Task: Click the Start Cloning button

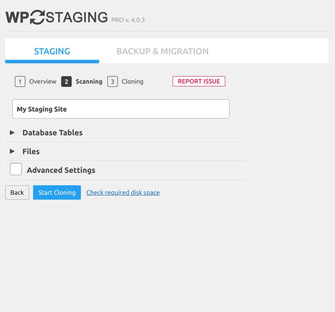Action: pos(57,192)
